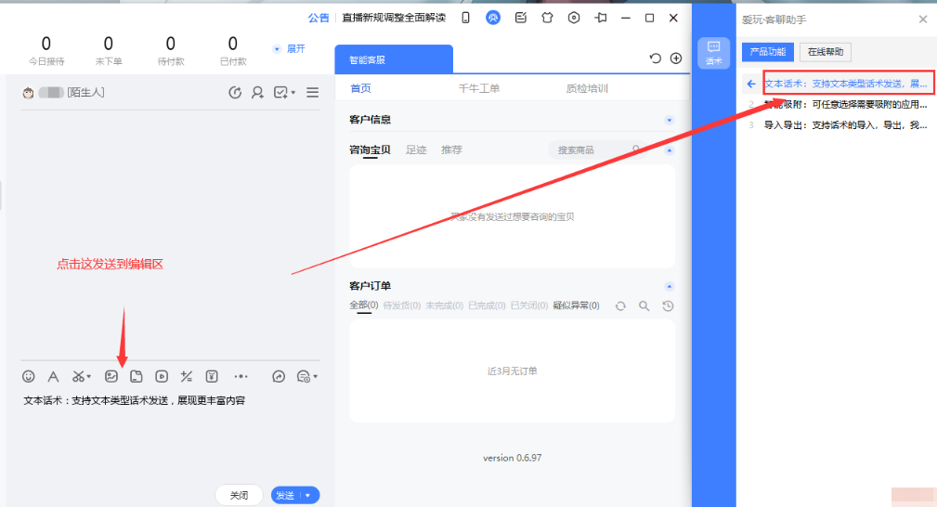This screenshot has height=507, width=937.
Task: Expand the stats with 展开 toggle
Action: [x=289, y=48]
